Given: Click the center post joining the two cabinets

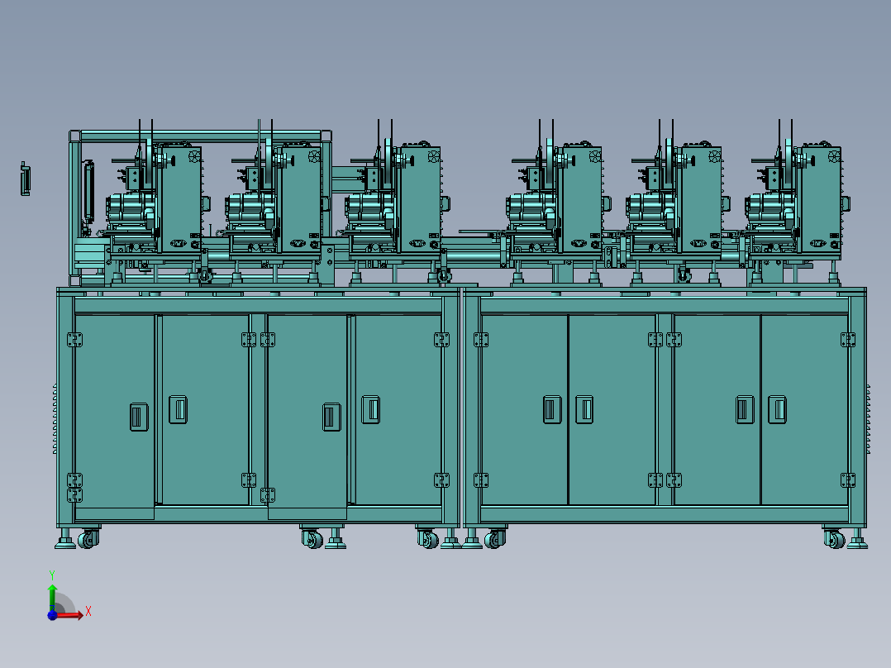Looking at the screenshot, I should click(461, 409).
